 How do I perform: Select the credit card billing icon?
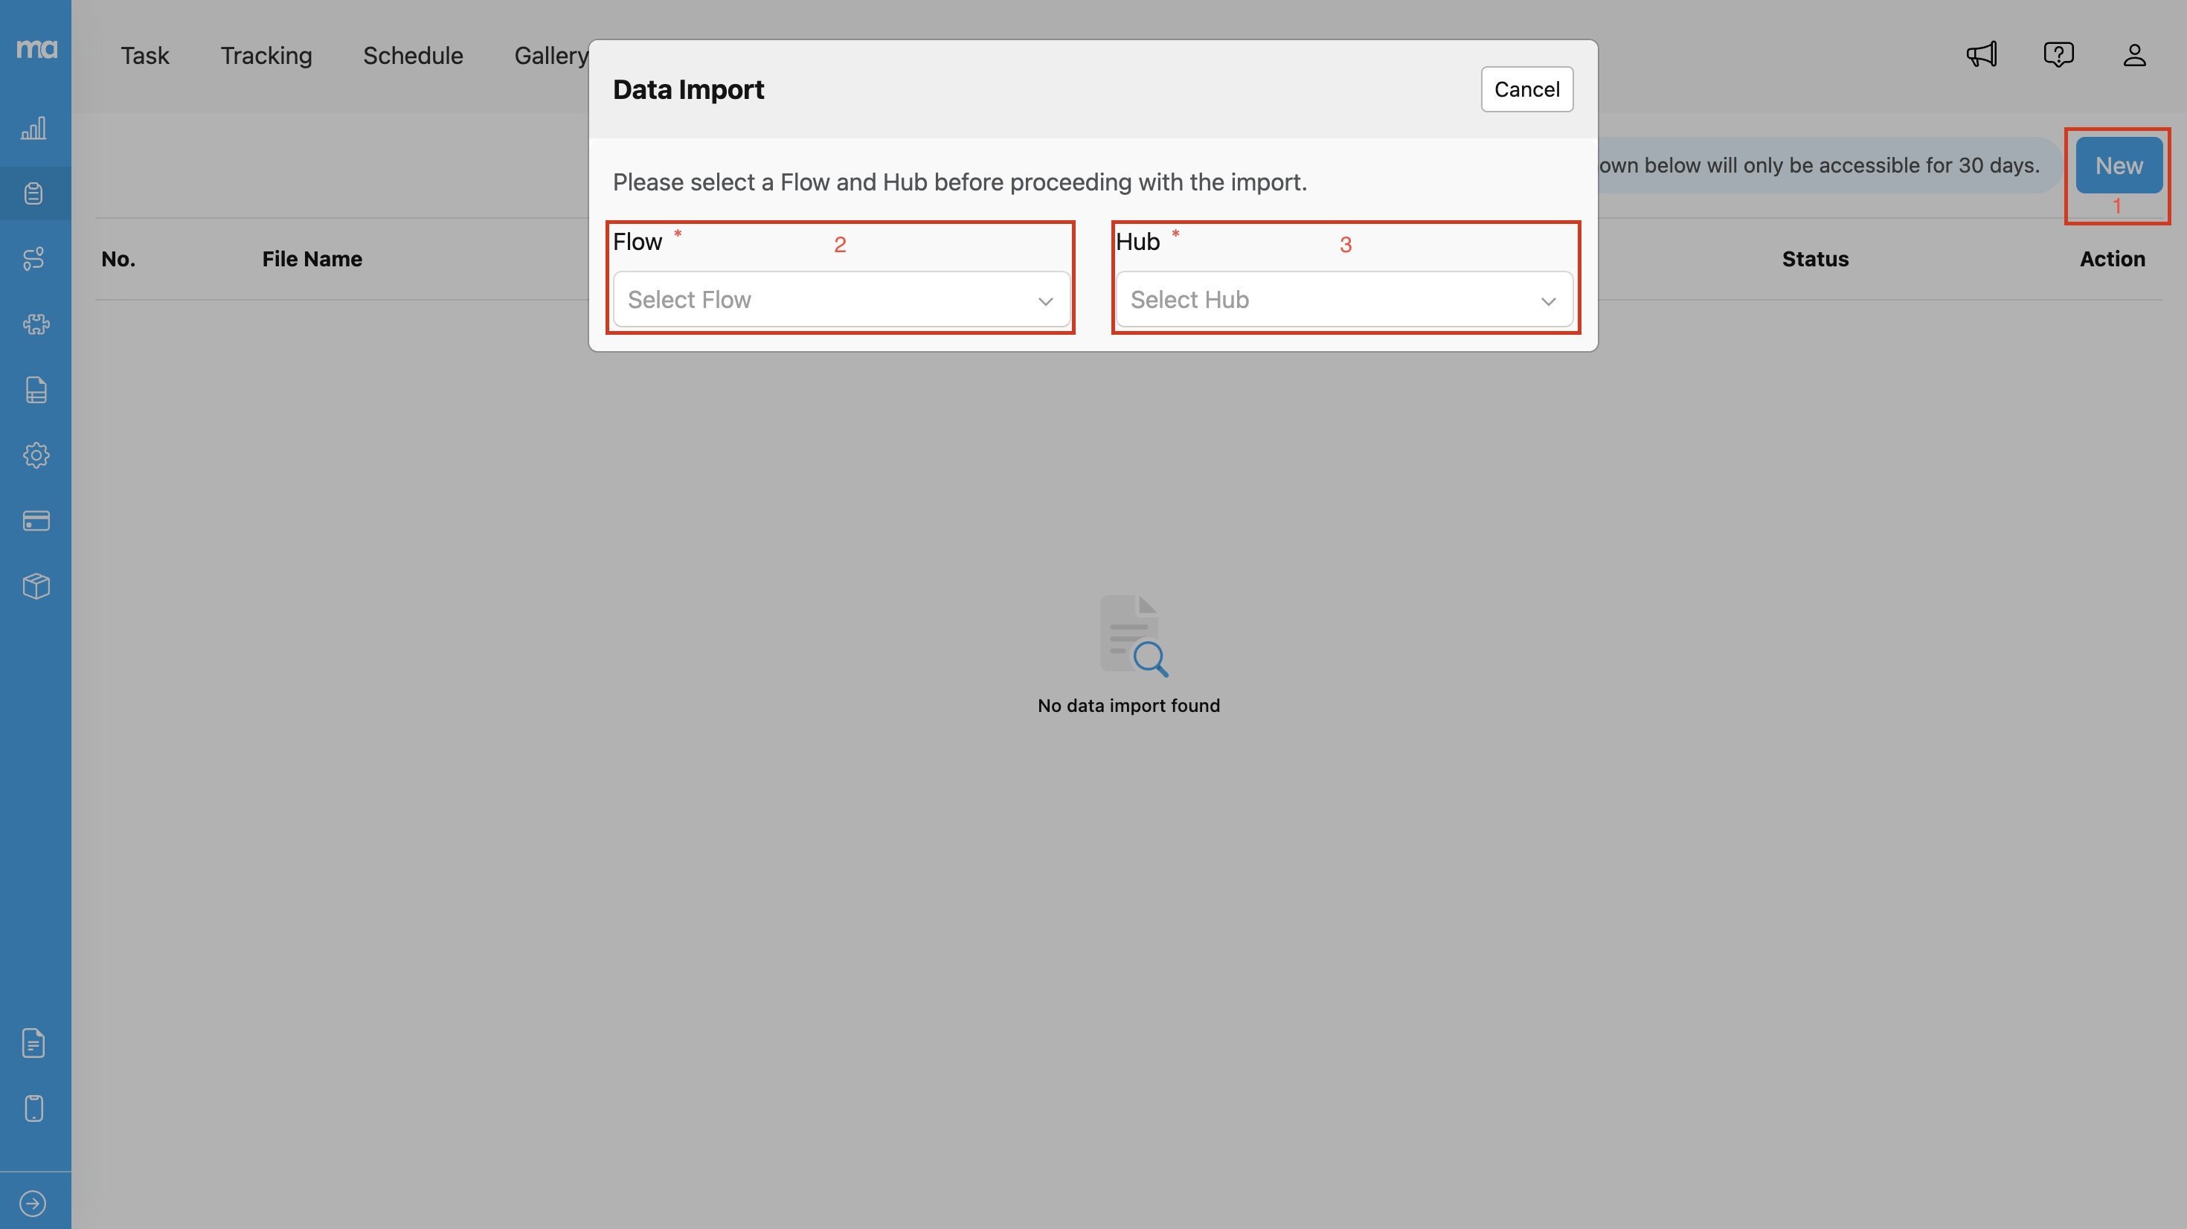click(36, 521)
